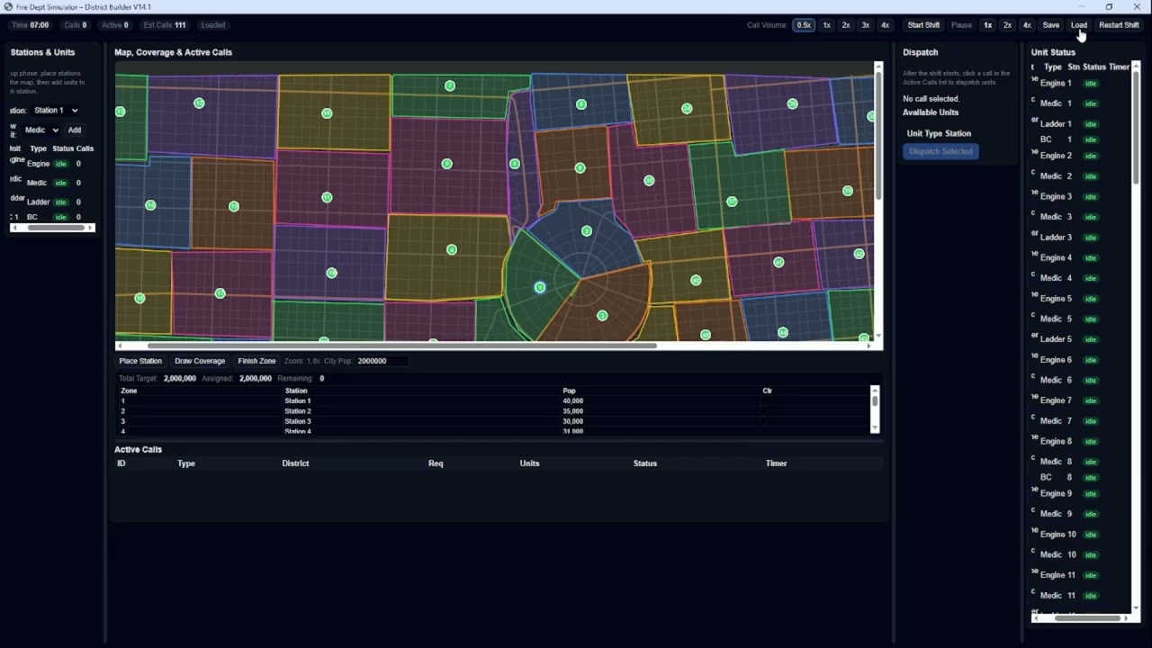Click the District column header in Active Calls
The height and width of the screenshot is (648, 1152).
[x=295, y=463]
